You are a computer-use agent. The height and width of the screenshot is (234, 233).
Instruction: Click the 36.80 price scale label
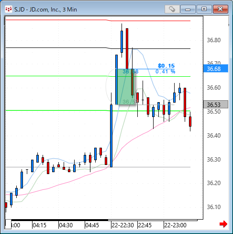[x=214, y=40]
